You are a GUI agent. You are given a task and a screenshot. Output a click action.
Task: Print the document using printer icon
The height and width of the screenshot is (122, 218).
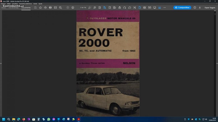point(50,8)
